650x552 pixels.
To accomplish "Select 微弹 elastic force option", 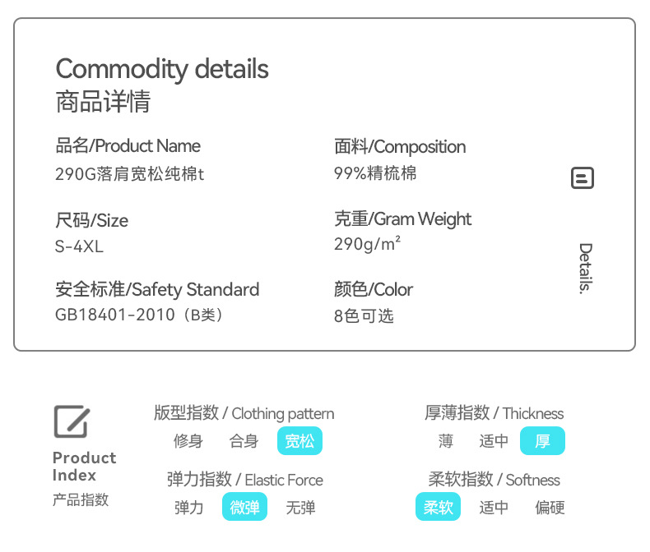I will (244, 508).
